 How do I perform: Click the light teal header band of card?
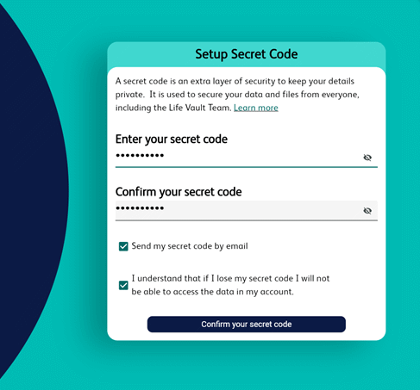pyautogui.click(x=247, y=54)
